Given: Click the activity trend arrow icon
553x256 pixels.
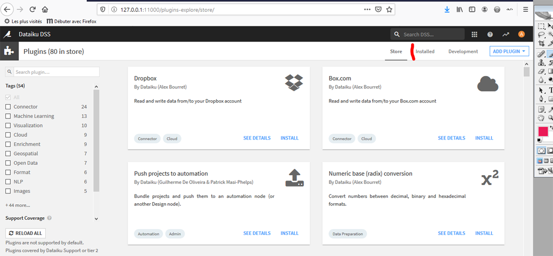Looking at the screenshot, I should coord(505,34).
